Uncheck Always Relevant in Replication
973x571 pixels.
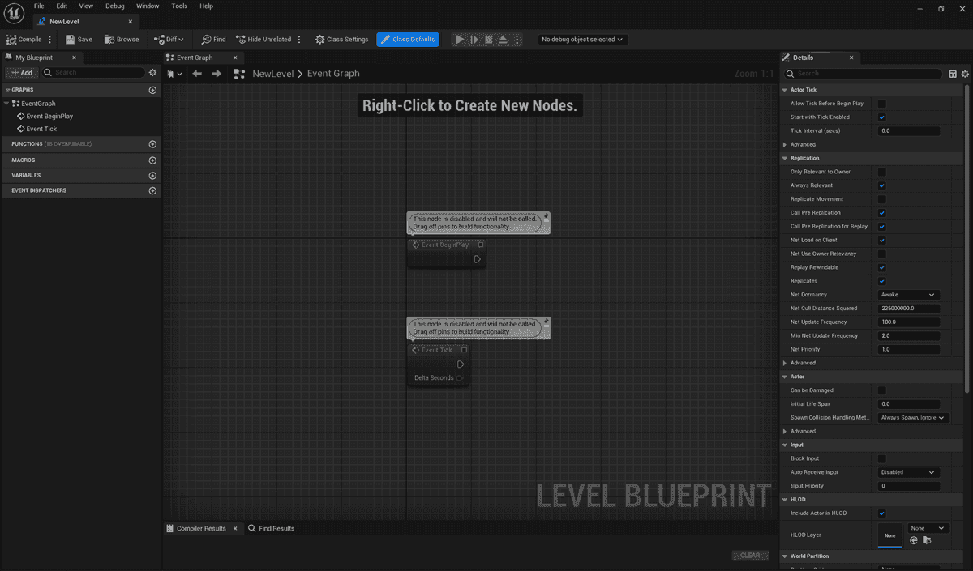tap(881, 185)
